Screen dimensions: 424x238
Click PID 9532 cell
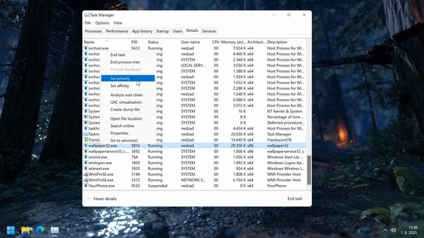(x=135, y=186)
